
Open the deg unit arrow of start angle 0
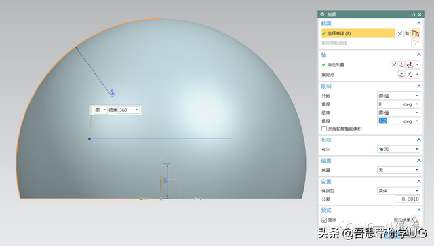417,104
